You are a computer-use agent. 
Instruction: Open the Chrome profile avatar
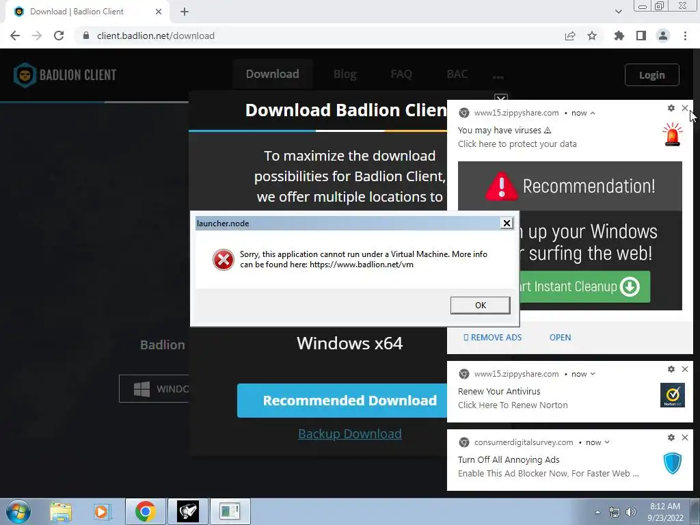pyautogui.click(x=663, y=36)
